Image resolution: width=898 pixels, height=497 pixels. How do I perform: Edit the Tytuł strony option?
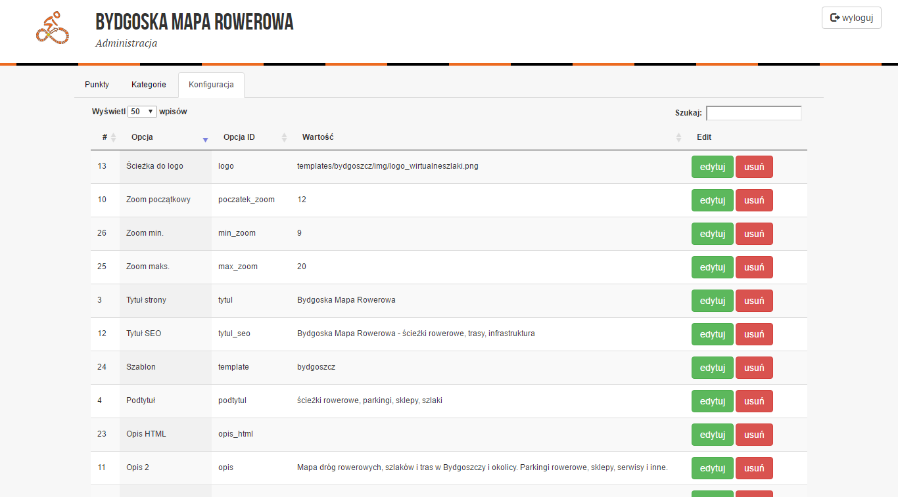(712, 301)
